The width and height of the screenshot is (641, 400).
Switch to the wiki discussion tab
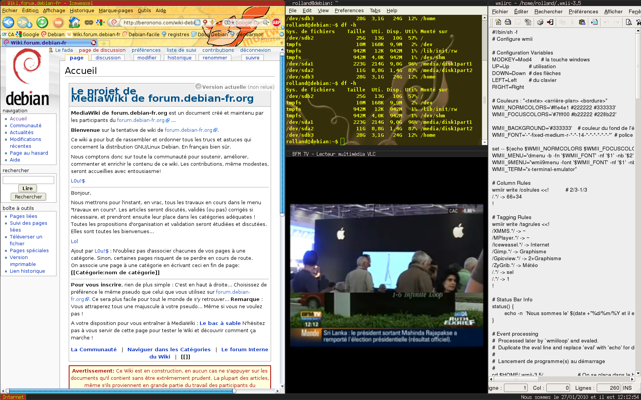coord(108,58)
